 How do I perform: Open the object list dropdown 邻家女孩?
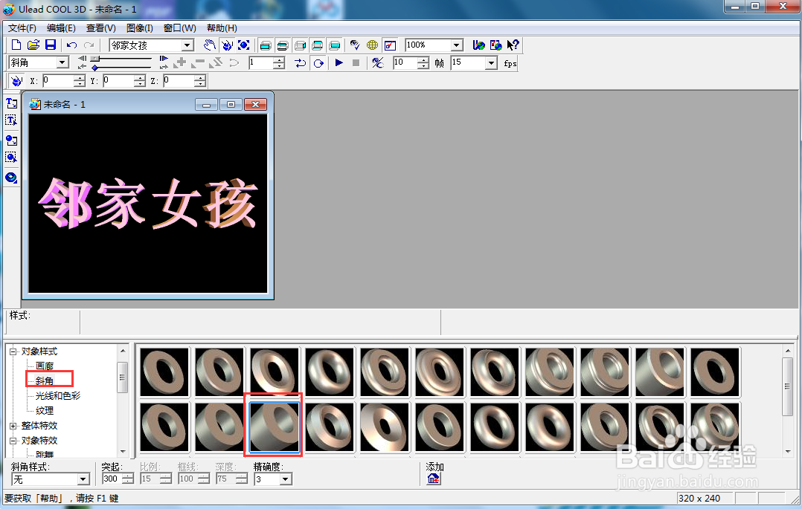[x=187, y=45]
